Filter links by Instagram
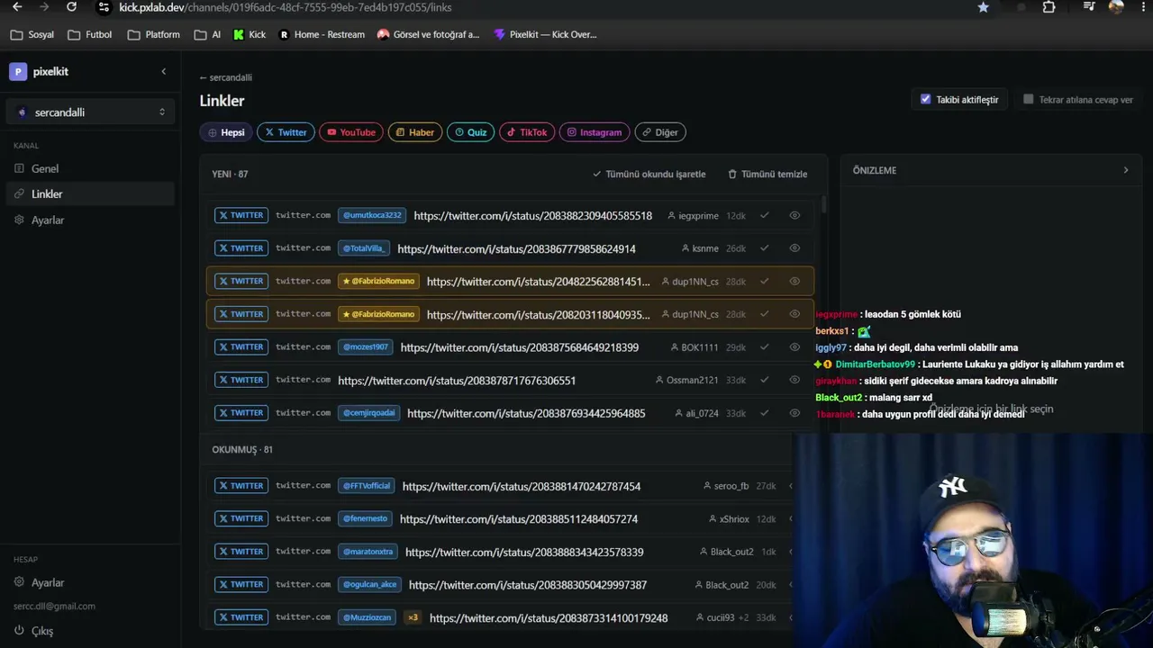 595,132
